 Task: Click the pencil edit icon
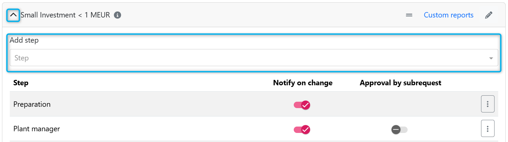click(x=488, y=15)
